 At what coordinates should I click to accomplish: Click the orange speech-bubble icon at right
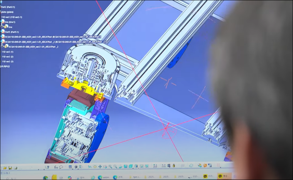[x=205, y=165]
